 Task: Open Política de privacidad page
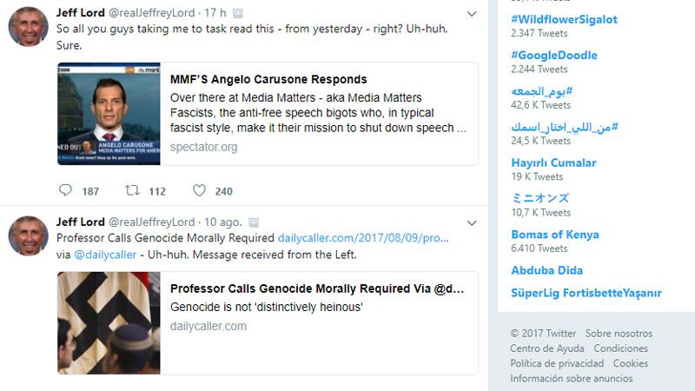click(557, 363)
